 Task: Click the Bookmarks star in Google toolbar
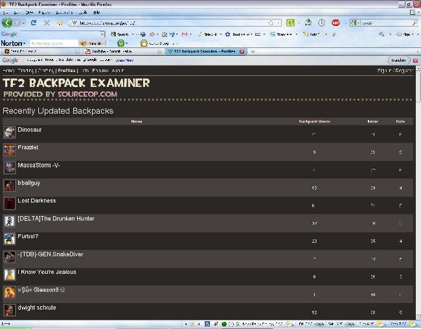228,34
